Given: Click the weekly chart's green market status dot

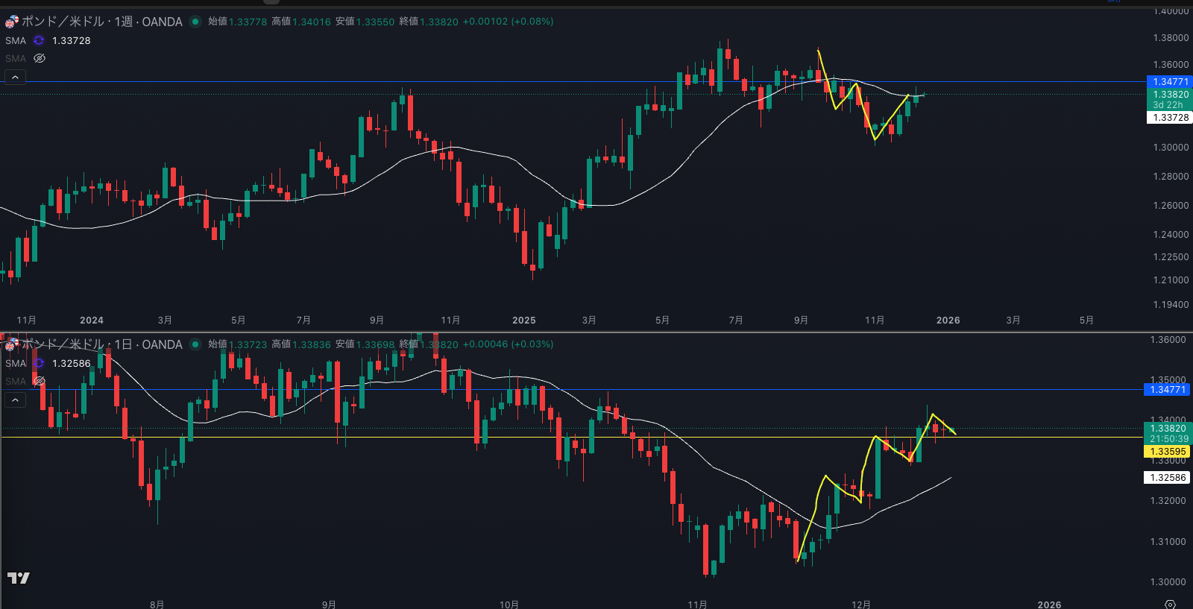Looking at the screenshot, I should [195, 22].
